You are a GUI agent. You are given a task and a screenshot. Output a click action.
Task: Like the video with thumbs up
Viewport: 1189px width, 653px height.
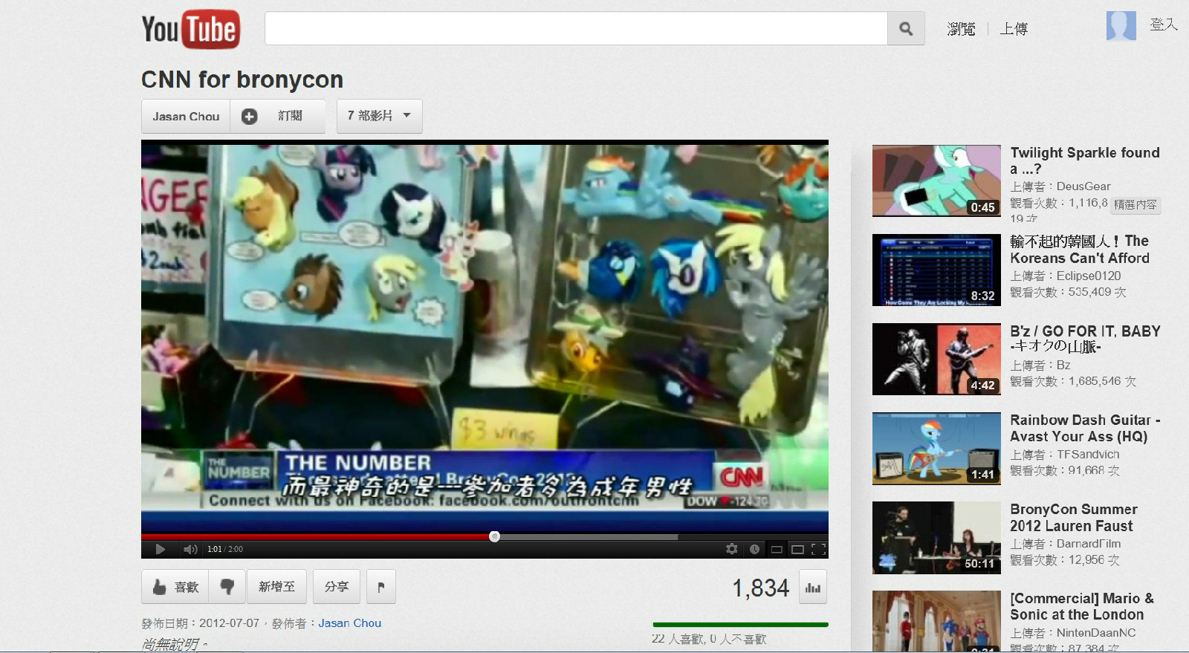pyautogui.click(x=175, y=587)
